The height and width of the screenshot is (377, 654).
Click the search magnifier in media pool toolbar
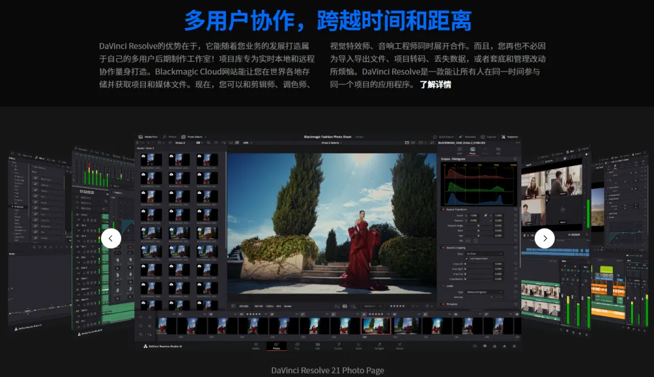(208, 143)
